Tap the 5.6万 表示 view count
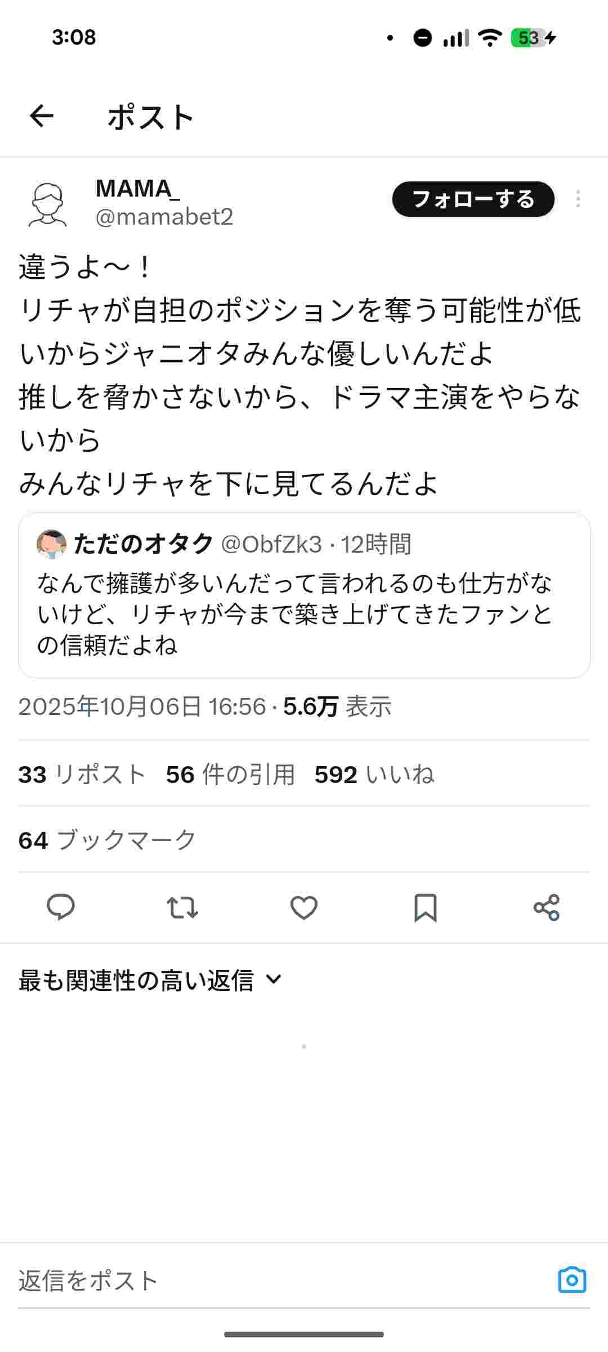The height and width of the screenshot is (1352, 608). tap(337, 706)
